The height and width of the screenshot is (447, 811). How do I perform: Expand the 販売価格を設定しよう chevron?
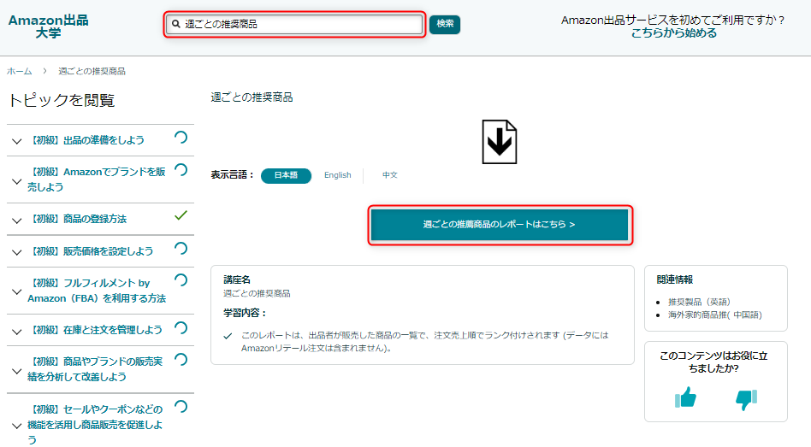(x=16, y=252)
